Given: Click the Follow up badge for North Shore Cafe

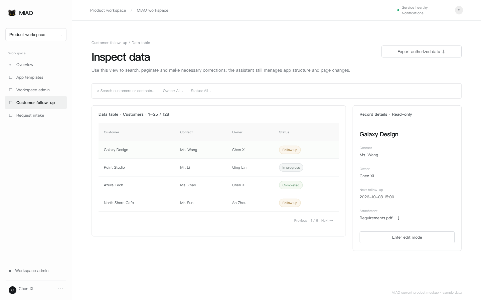Looking at the screenshot, I should 290,203.
